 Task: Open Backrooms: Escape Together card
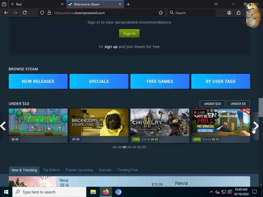pyautogui.click(x=99, y=126)
